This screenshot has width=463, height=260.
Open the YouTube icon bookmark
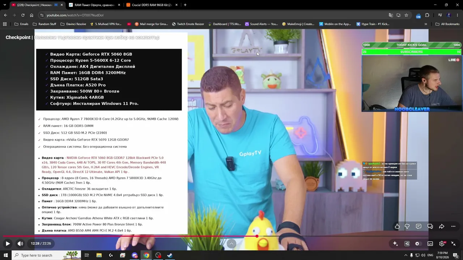(129, 24)
